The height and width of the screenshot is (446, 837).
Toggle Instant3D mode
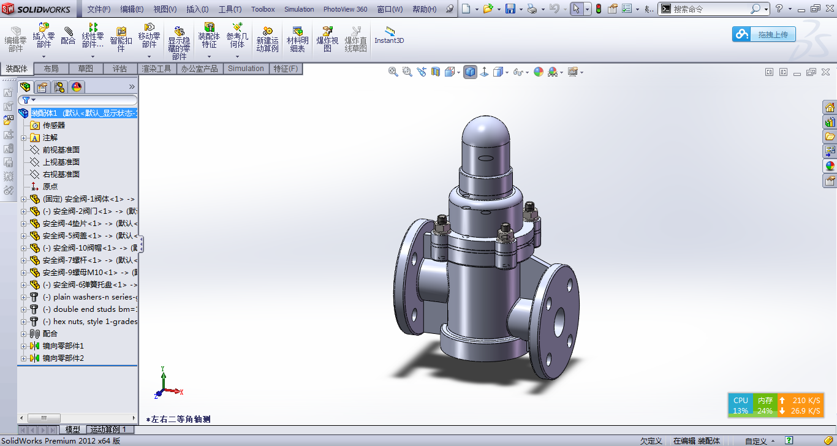(x=389, y=36)
